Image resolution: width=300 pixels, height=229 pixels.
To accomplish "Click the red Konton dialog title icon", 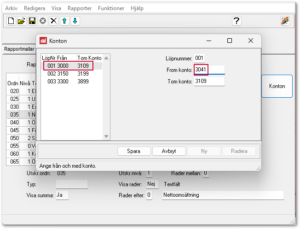I will coord(43,41).
